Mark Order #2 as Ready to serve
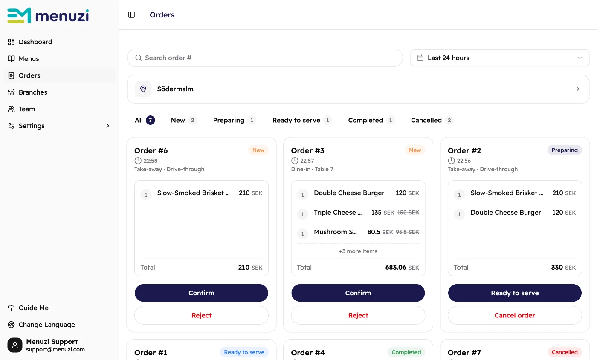Image resolution: width=597 pixels, height=360 pixels. [x=515, y=293]
